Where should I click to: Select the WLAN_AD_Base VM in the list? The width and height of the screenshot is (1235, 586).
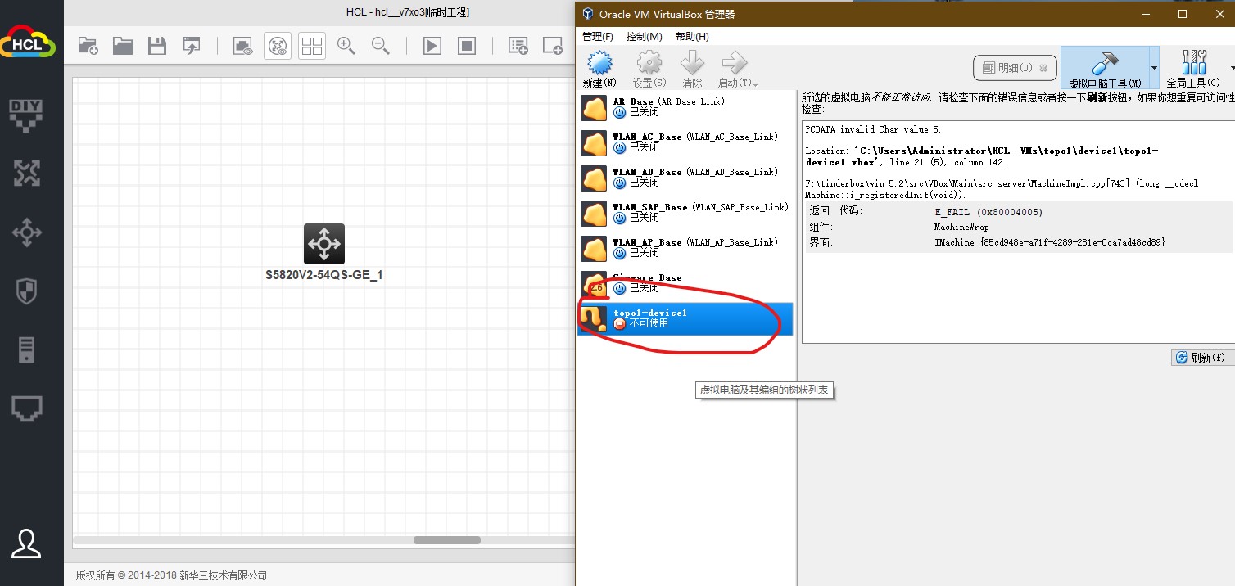point(685,178)
